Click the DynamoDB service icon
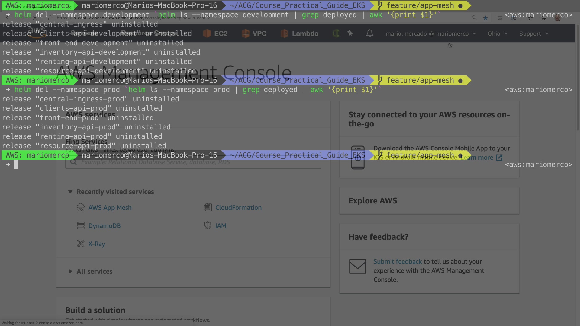Screen dimensions: 580x326 [81, 225]
